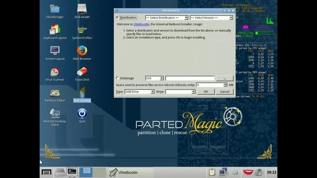Open the Type USB Drive dropdown
317x178 pixels.
click(140, 91)
